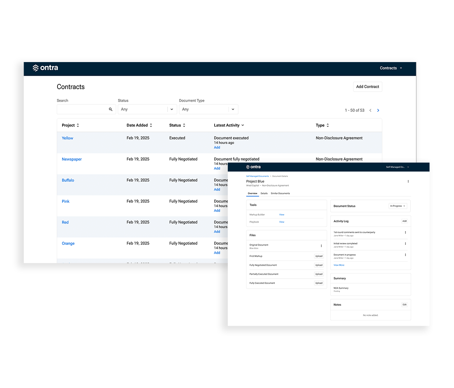The width and height of the screenshot is (454, 388).
Task: Click the Add Contract button
Action: click(367, 87)
